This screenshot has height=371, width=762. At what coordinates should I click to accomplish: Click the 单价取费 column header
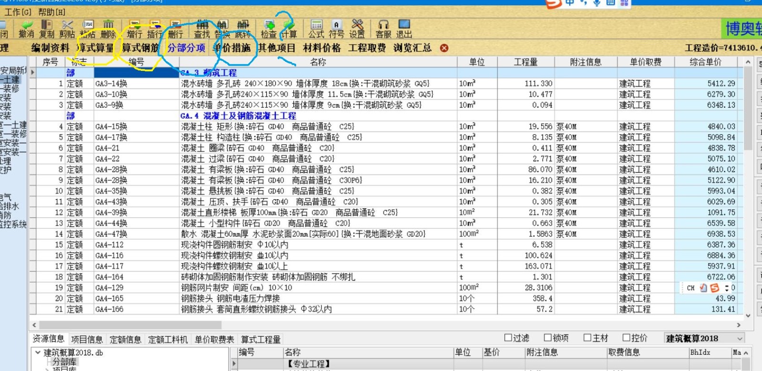[646, 62]
